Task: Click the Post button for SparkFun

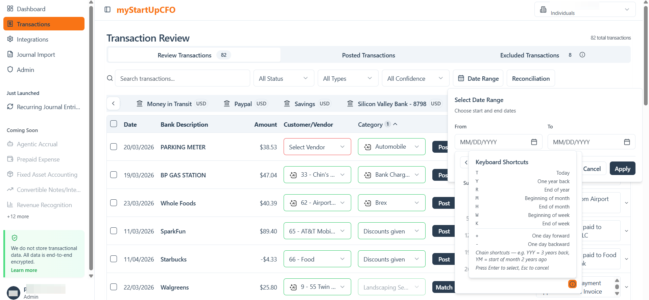Action: [x=443, y=231]
